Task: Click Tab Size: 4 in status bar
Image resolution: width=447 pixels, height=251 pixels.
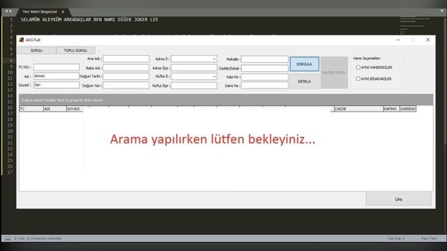Action: click(396, 238)
